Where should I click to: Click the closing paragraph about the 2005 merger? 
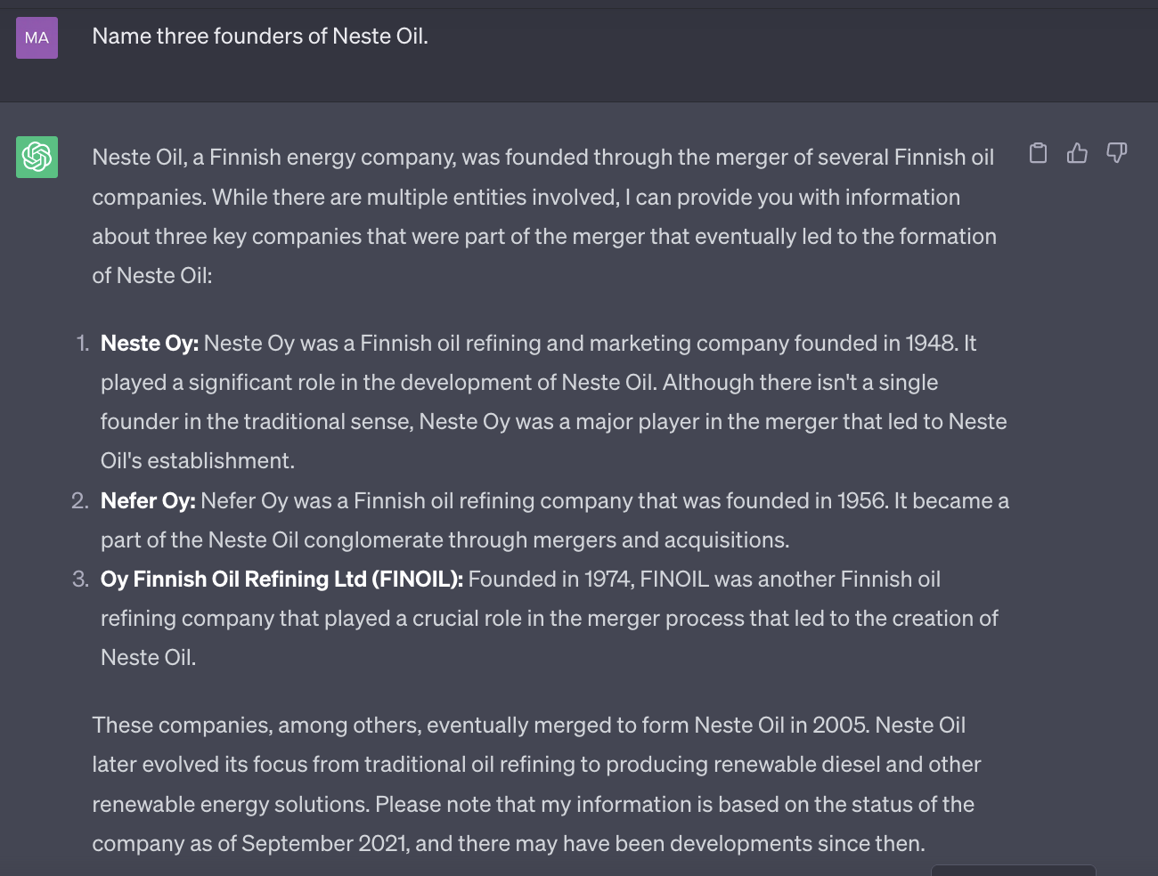pyautogui.click(x=534, y=784)
